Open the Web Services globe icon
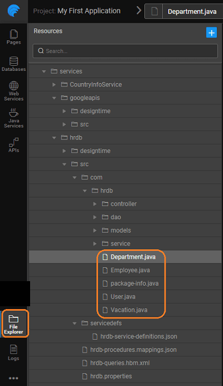This screenshot has height=386, width=223. tap(13, 91)
